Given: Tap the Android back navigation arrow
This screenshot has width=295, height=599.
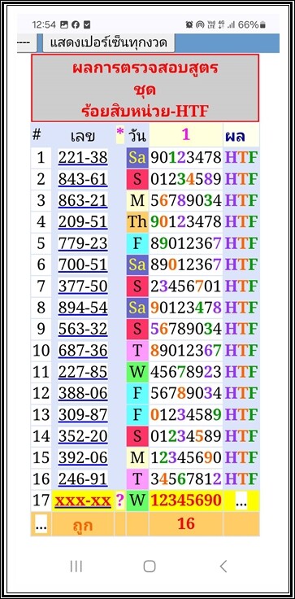Looking at the screenshot, I should point(223,566).
